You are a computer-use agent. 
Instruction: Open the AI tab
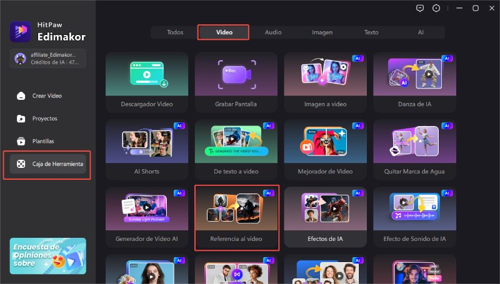[x=421, y=32]
